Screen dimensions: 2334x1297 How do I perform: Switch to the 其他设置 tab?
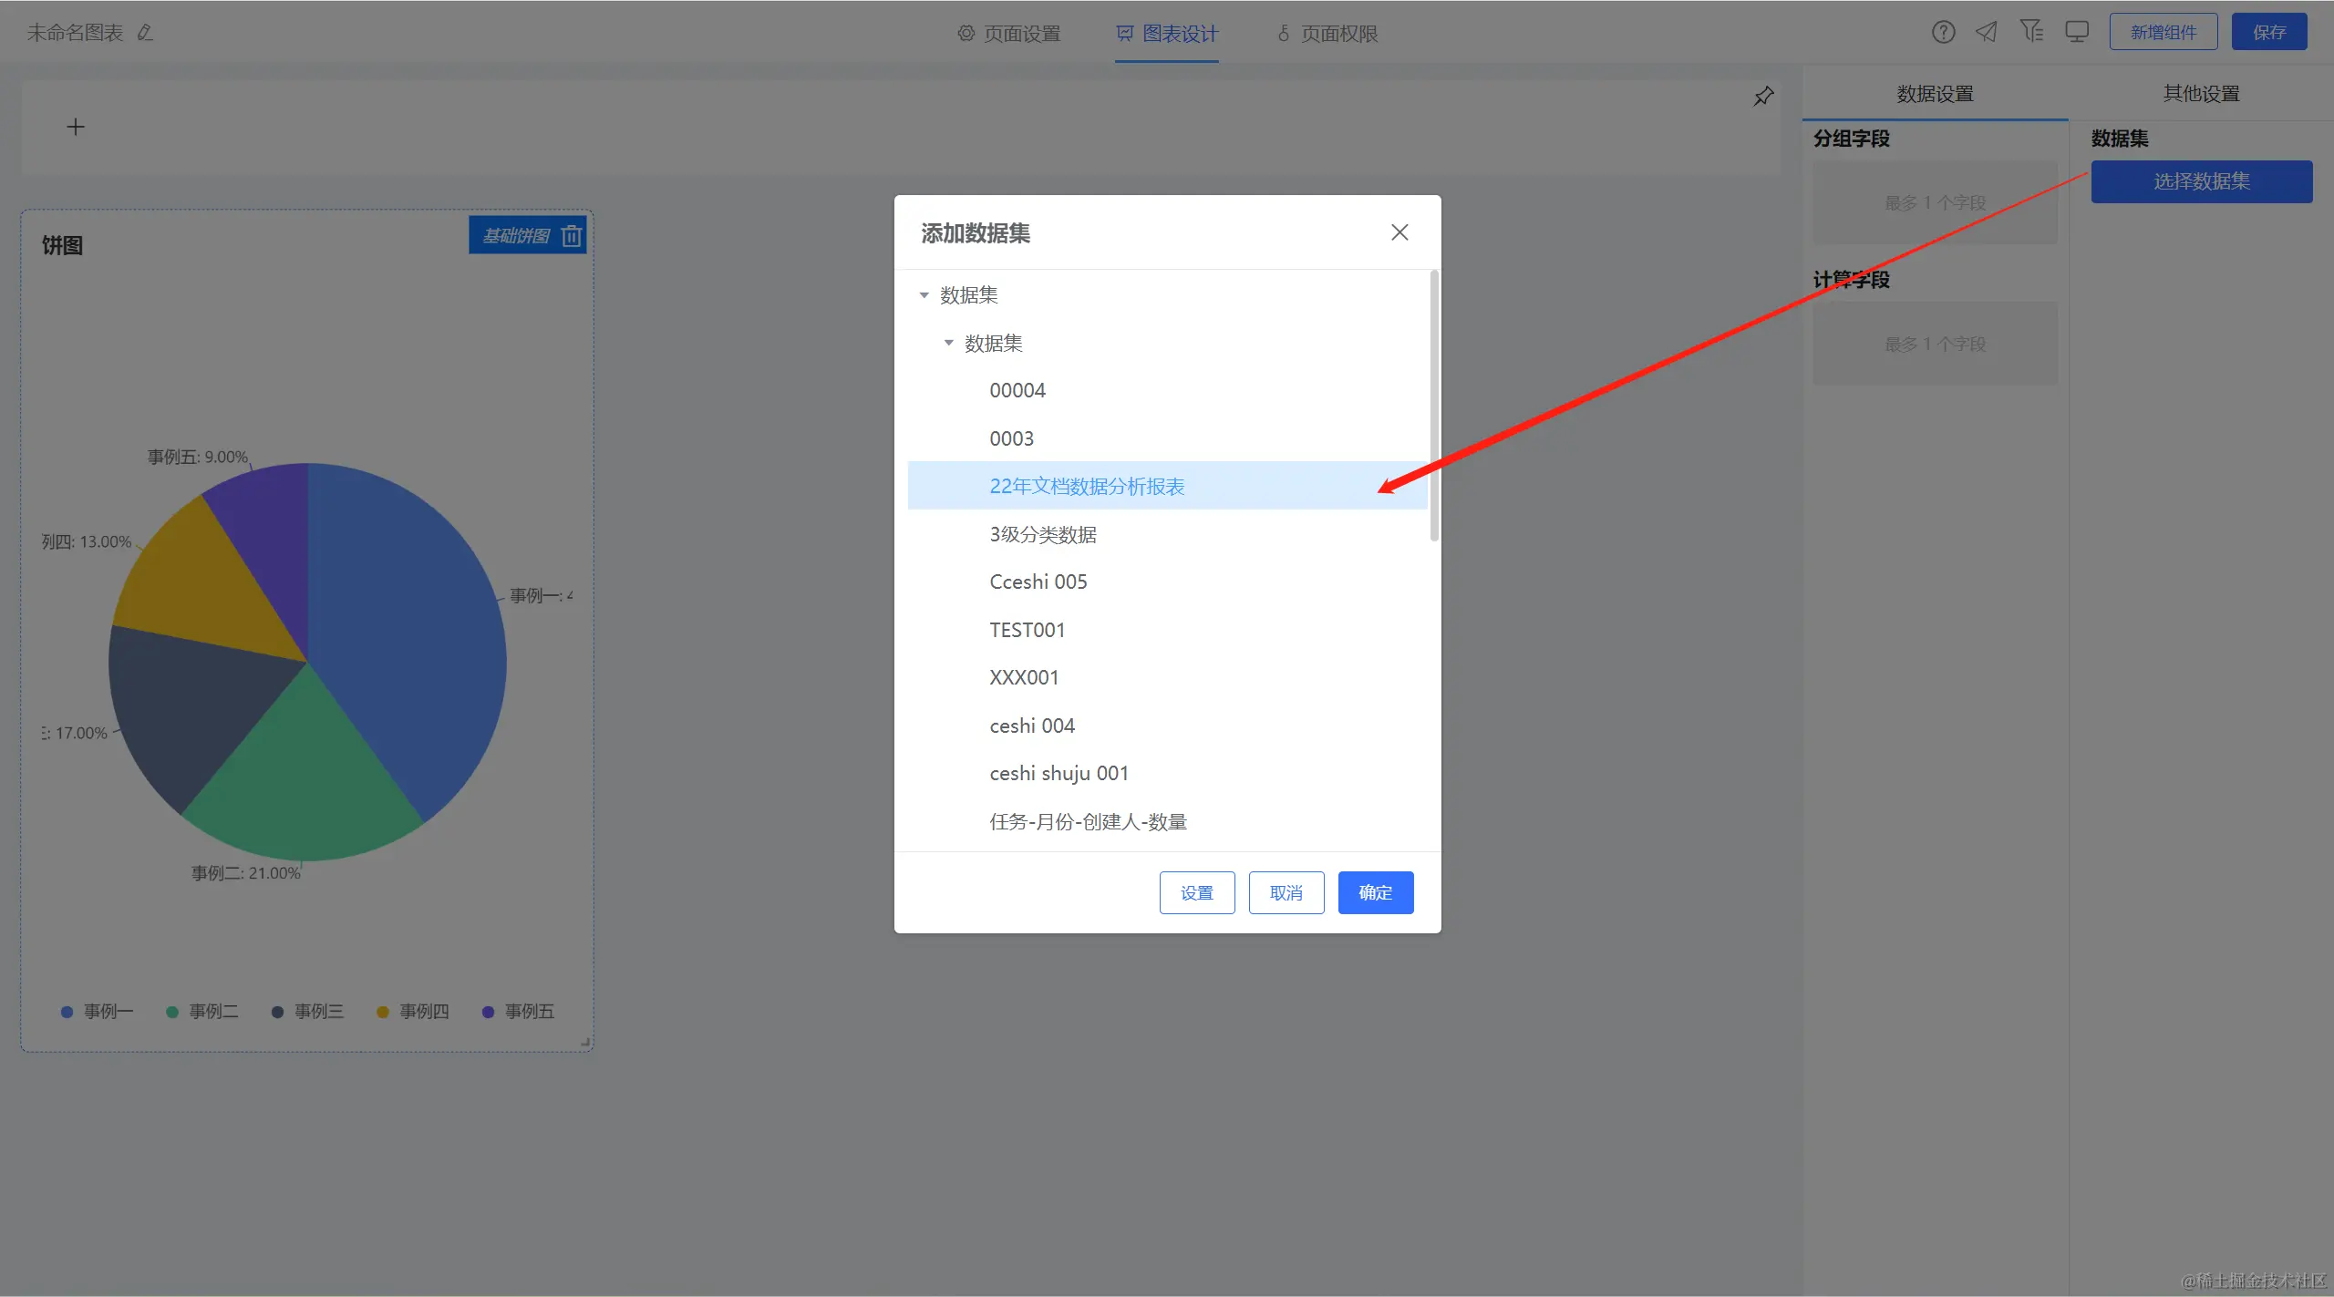(x=2201, y=94)
